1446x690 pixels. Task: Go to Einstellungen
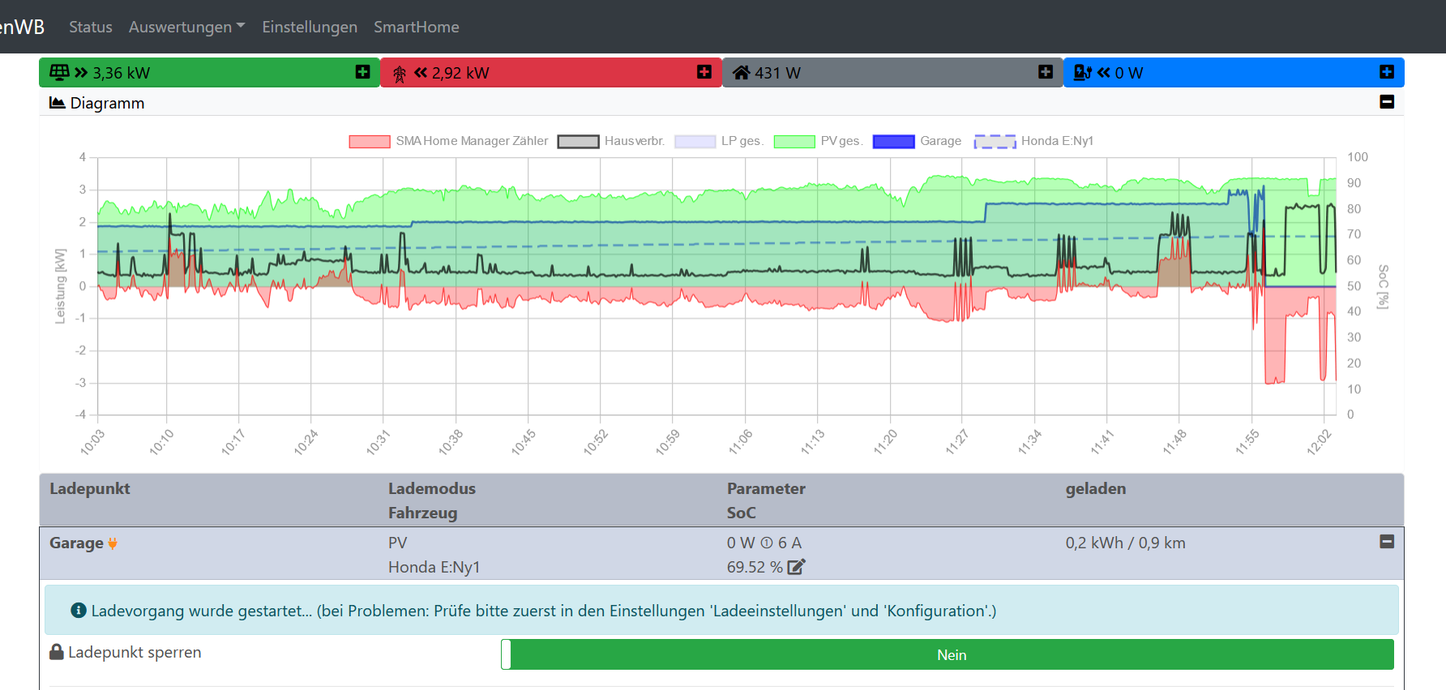tap(310, 27)
